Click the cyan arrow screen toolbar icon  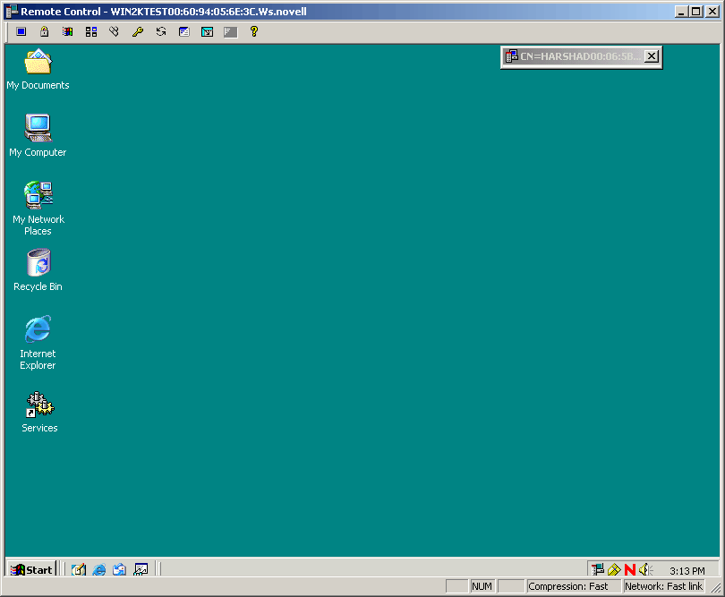[207, 31]
